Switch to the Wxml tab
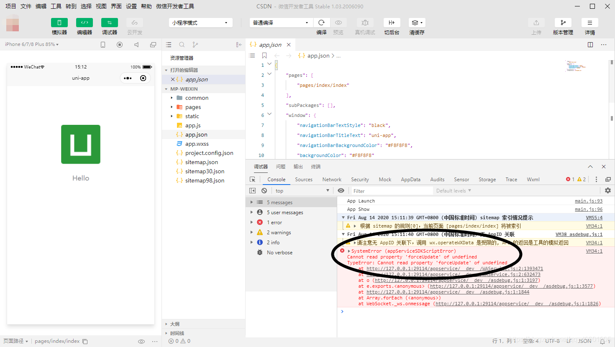Viewport: 615px width, 347px height. coord(533,180)
